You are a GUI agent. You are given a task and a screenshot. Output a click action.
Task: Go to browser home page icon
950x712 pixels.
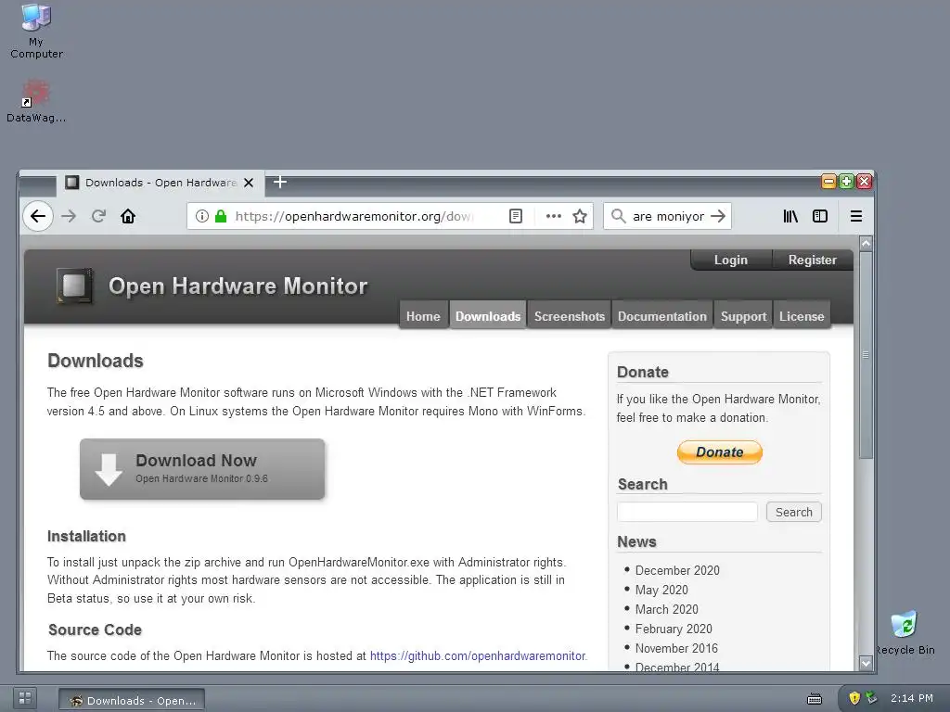pyautogui.click(x=128, y=216)
